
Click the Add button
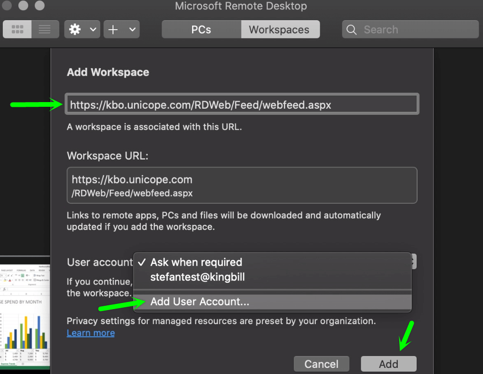point(389,364)
